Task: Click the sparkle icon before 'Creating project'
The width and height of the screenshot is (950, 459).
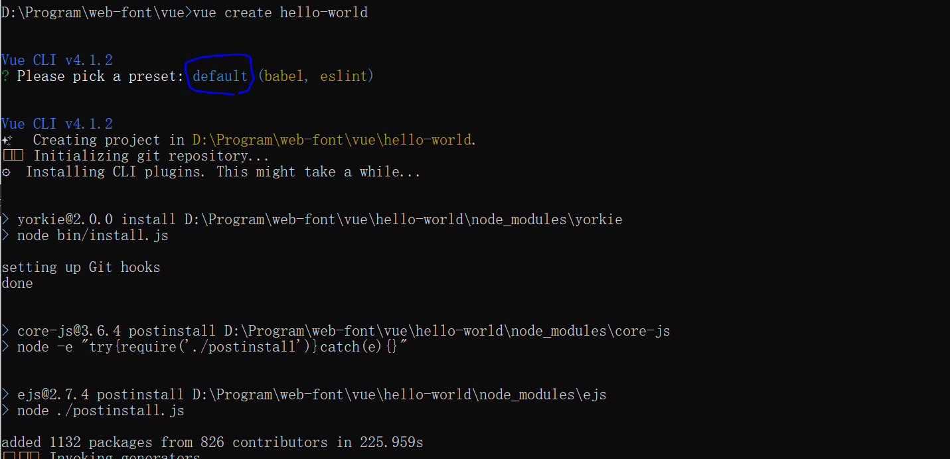Action: click(x=7, y=140)
